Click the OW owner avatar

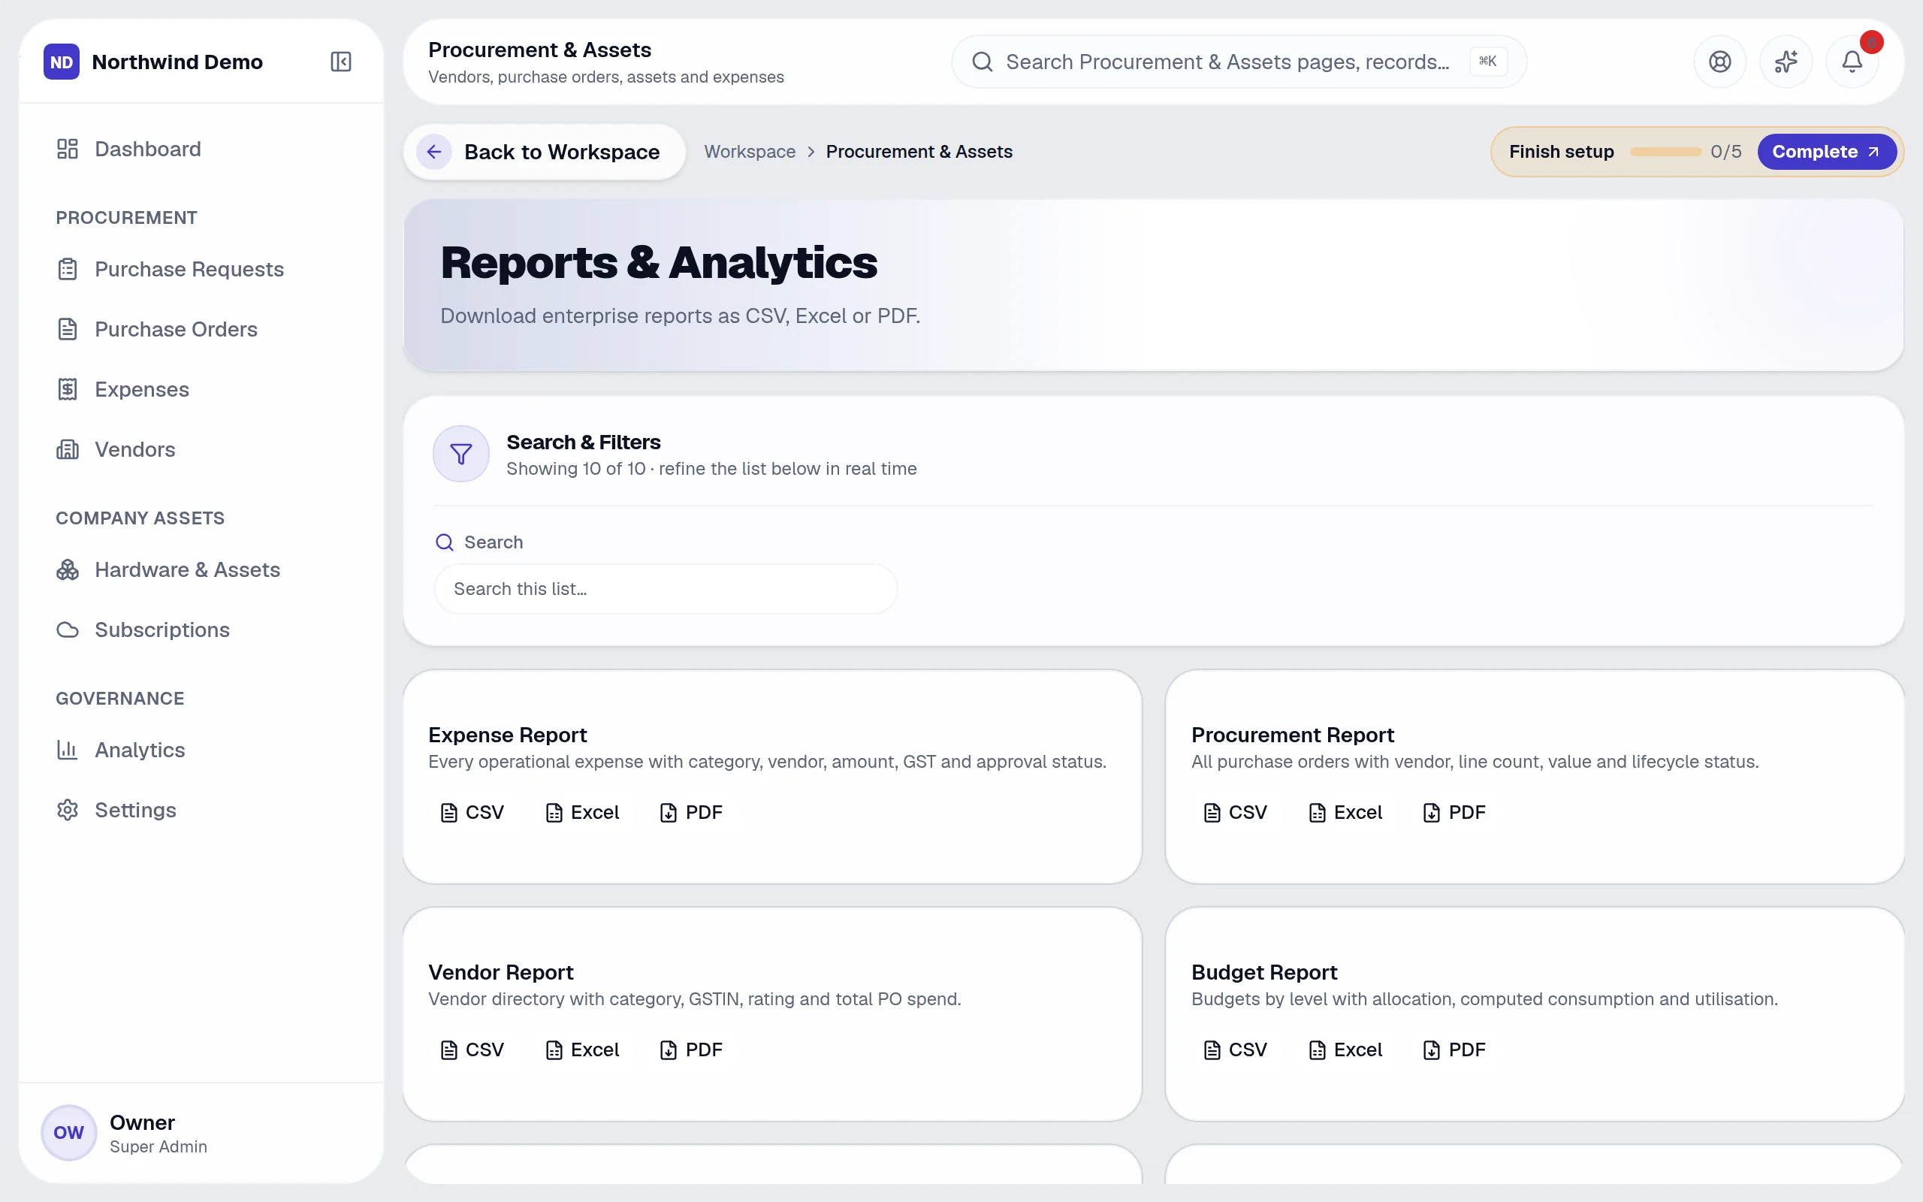69,1132
